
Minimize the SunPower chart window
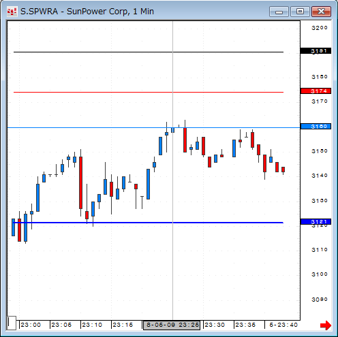point(279,12)
